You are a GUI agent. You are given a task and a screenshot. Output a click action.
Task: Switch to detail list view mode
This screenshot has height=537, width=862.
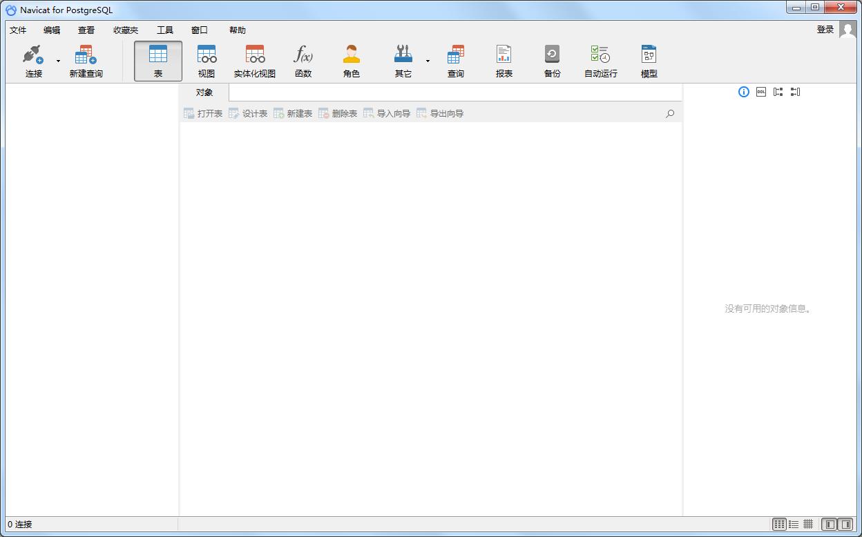point(794,525)
